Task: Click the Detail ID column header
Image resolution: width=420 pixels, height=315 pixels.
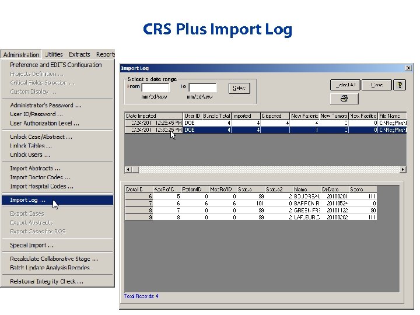Action: click(x=139, y=190)
